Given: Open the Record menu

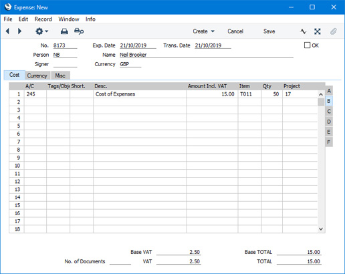Looking at the screenshot, I should pos(43,19).
